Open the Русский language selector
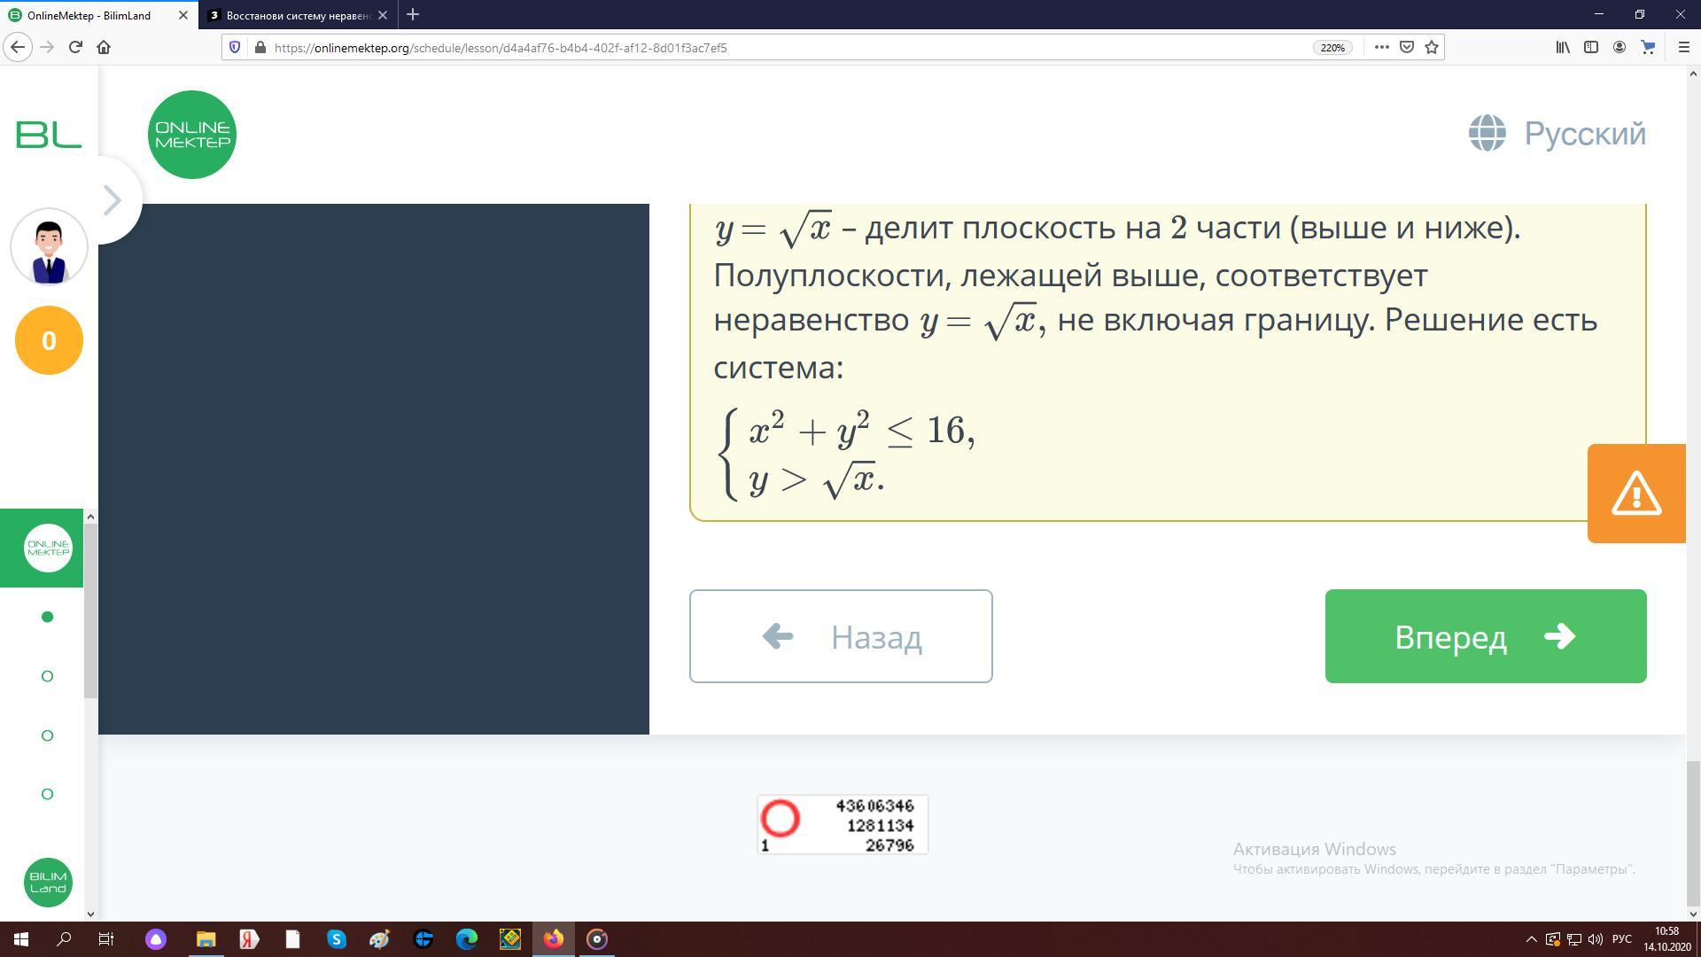Viewport: 1701px width, 957px height. [1557, 134]
